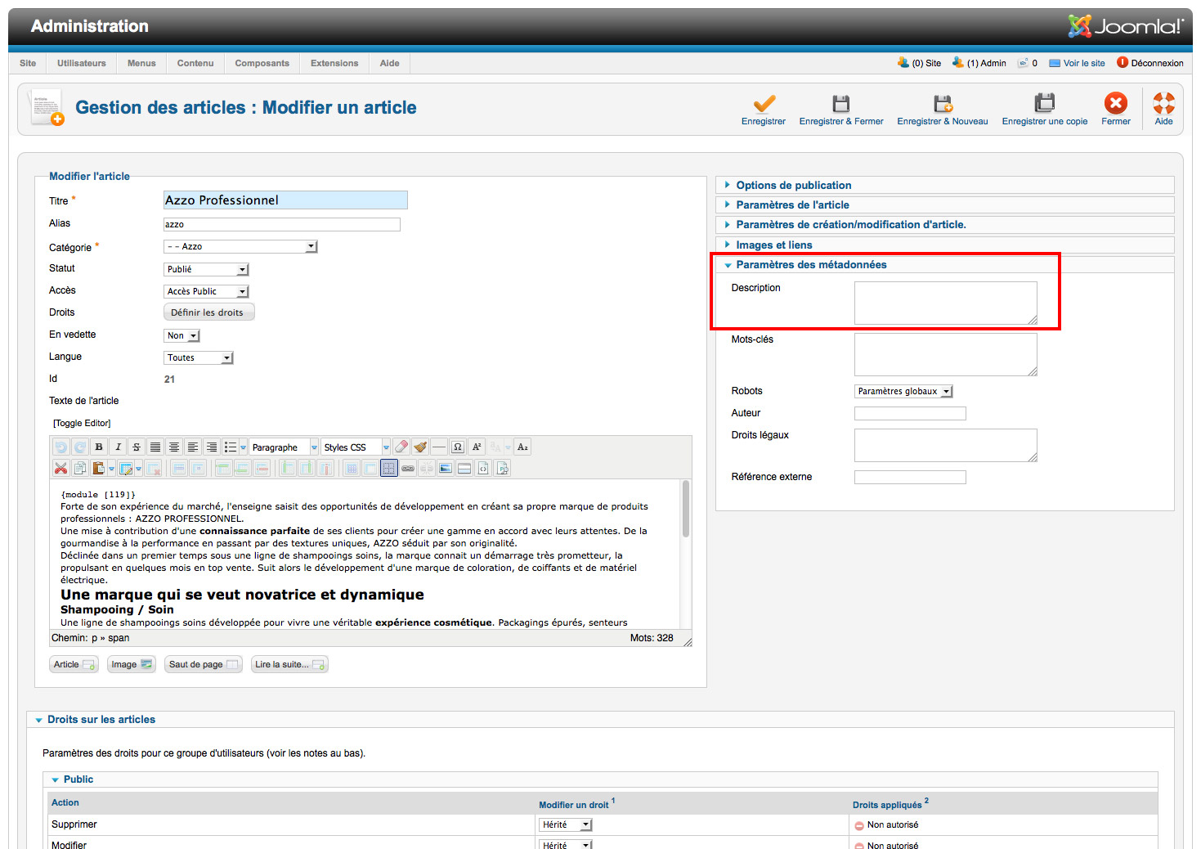Insert a bulleted list

click(x=231, y=447)
